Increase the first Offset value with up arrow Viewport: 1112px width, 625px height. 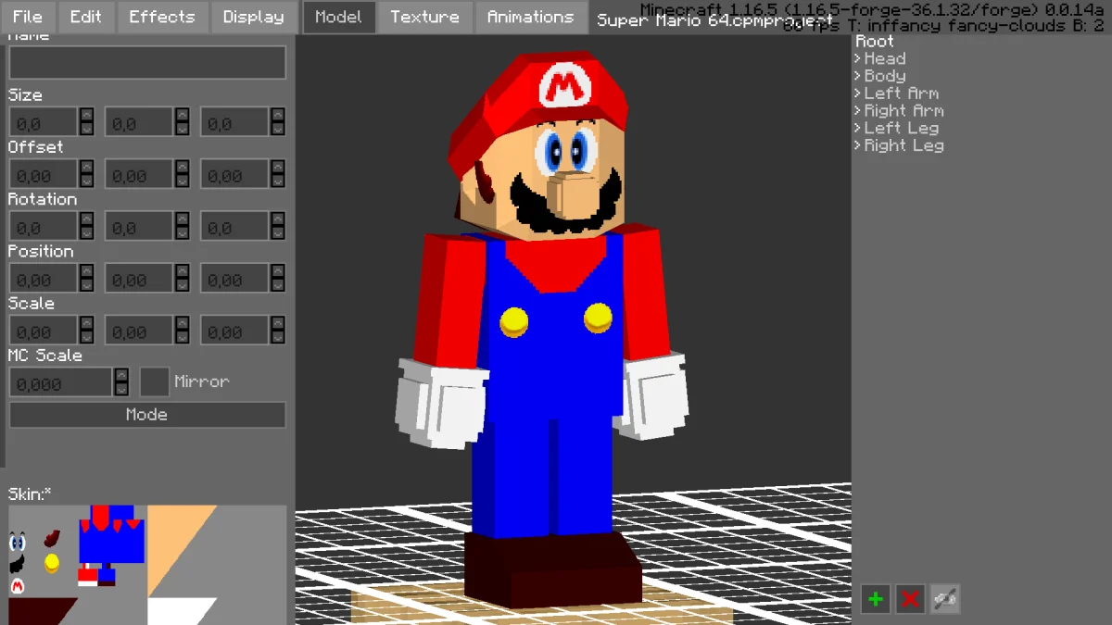click(x=86, y=167)
